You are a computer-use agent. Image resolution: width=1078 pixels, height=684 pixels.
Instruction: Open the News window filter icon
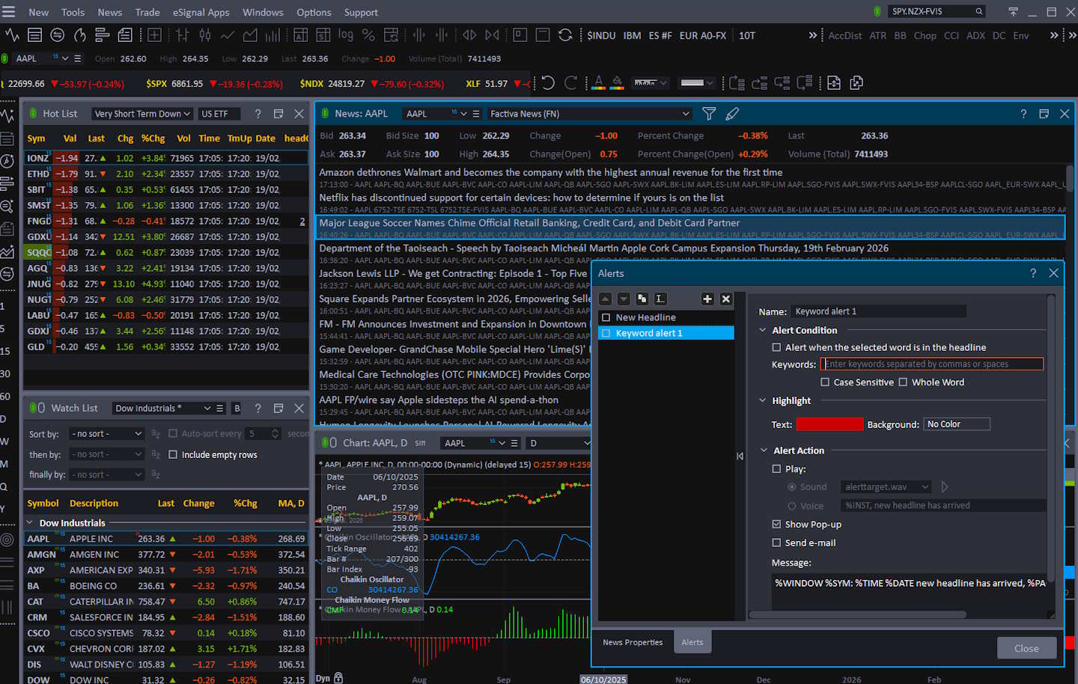click(709, 114)
